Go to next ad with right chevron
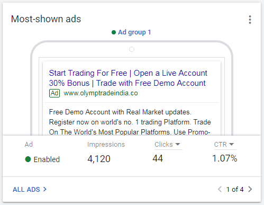The width and height of the screenshot is (264, 205). coord(250,189)
